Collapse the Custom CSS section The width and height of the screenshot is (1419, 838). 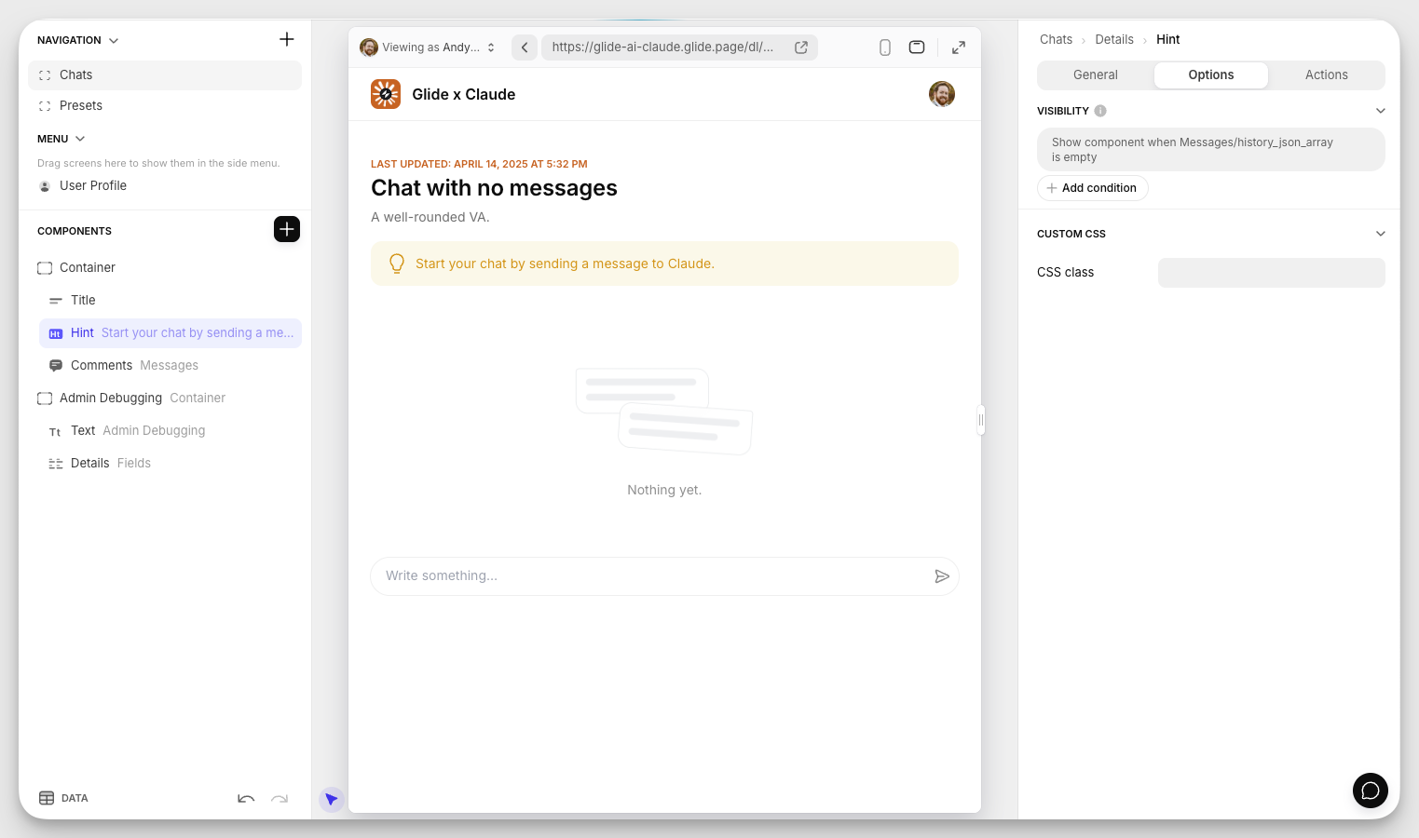[1381, 234]
